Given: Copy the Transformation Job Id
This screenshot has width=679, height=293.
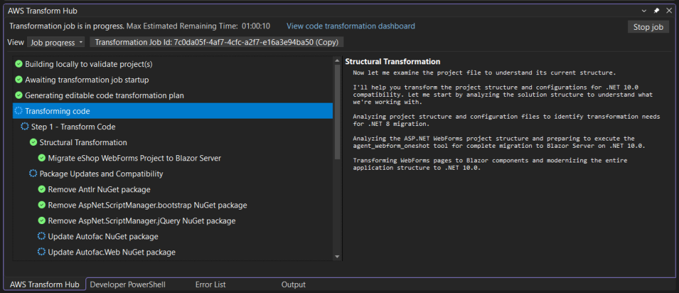Looking at the screenshot, I should (x=217, y=42).
